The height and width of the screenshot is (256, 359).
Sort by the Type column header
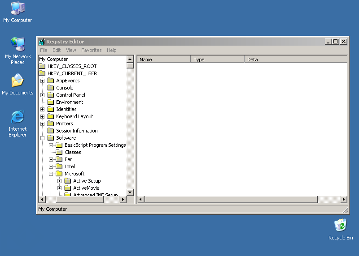point(218,60)
